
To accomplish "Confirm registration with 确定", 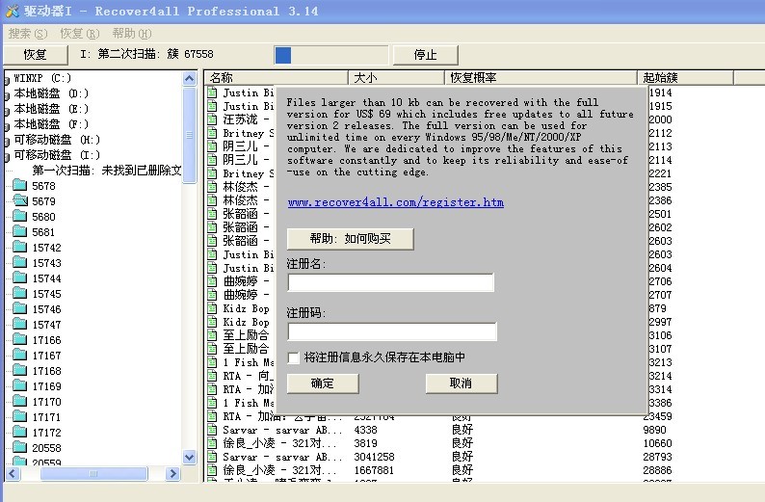I will (x=323, y=383).
